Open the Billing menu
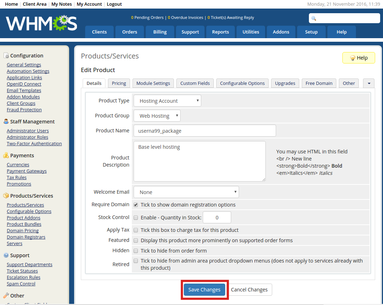Image resolution: width=383 pixels, height=305 pixels. click(x=160, y=32)
